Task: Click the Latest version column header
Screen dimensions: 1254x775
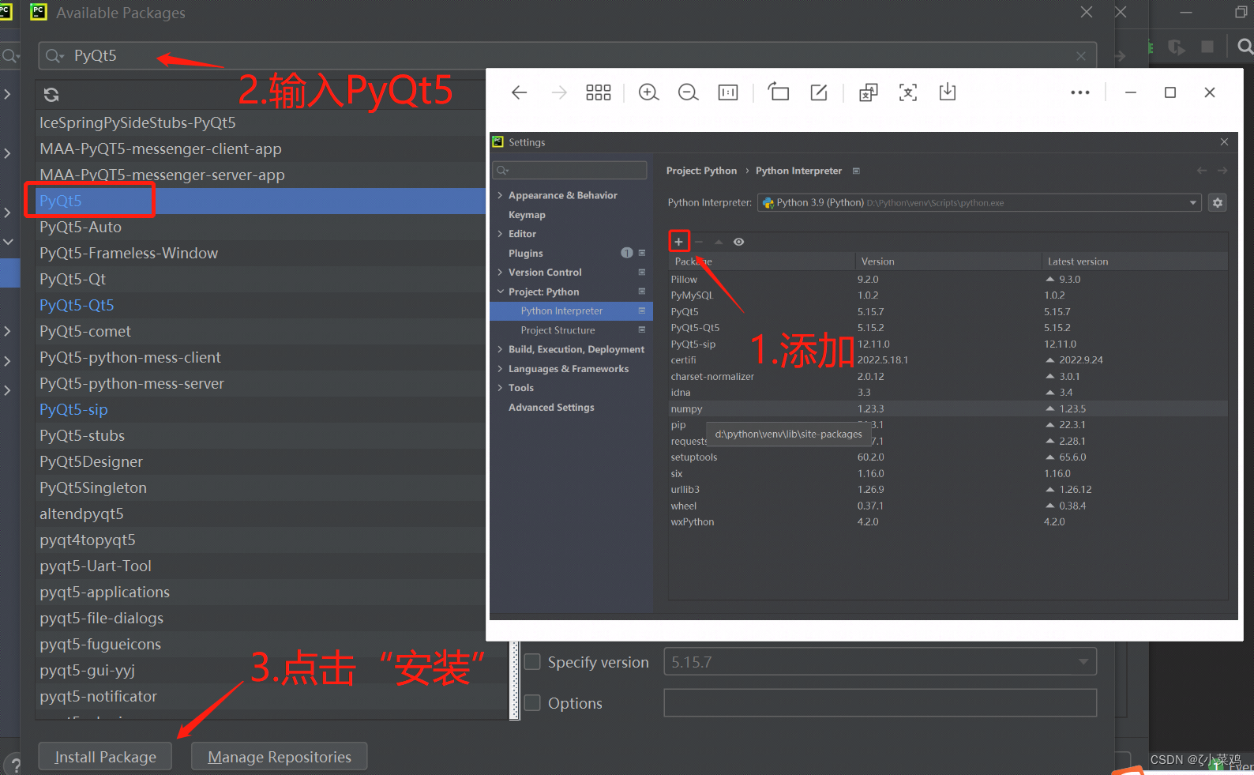Action: tap(1133, 261)
